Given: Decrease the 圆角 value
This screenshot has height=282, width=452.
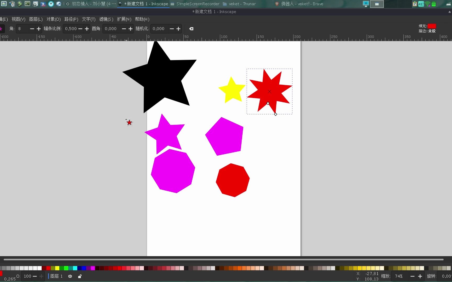Looking at the screenshot, I should click(124, 29).
